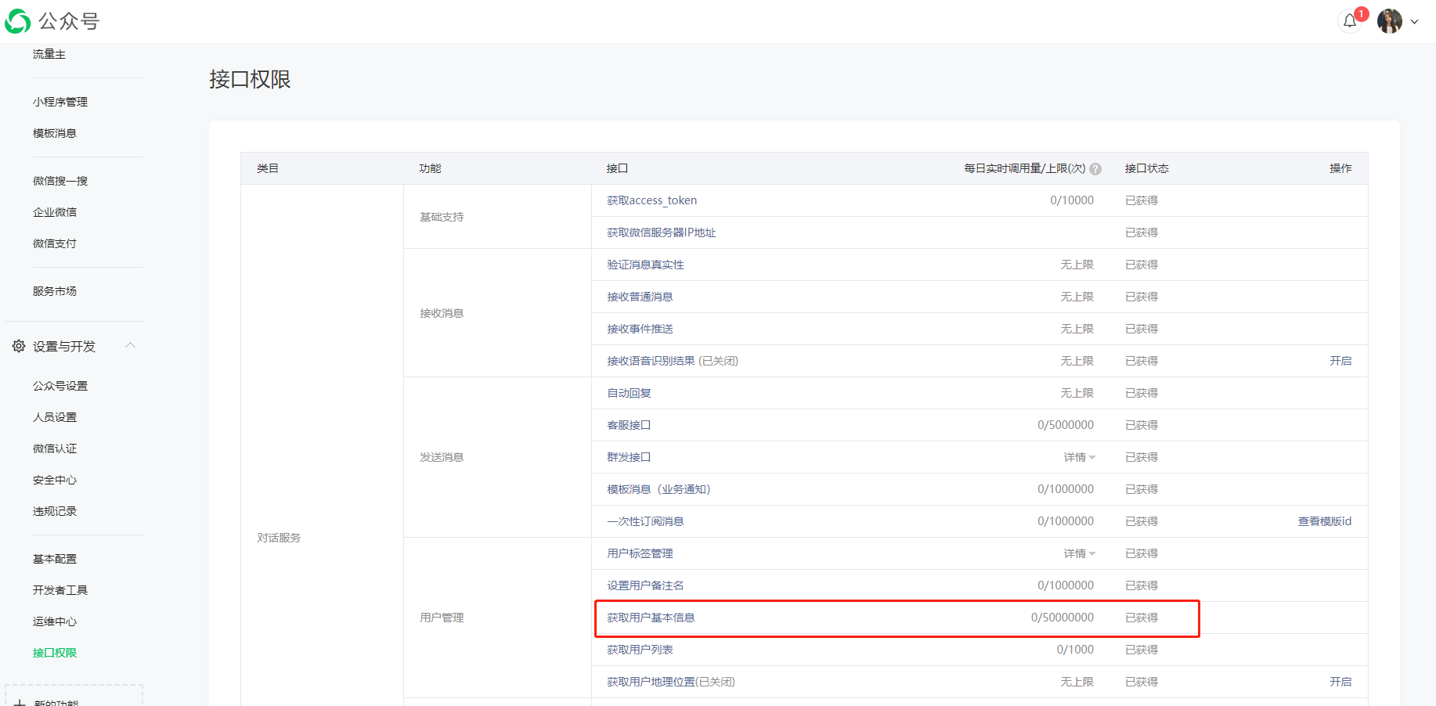The image size is (1436, 706).
Task: Click 一次性订阅消息 interface name
Action: (645, 521)
